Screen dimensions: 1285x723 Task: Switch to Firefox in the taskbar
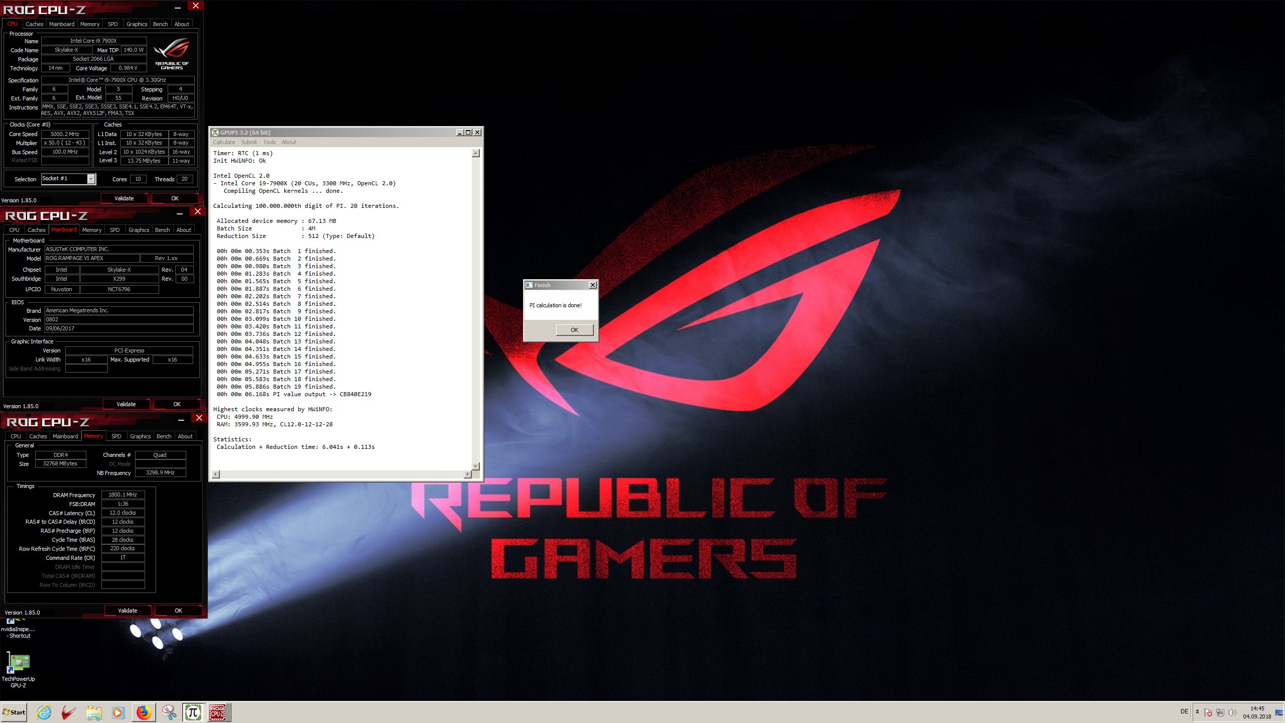tap(144, 712)
